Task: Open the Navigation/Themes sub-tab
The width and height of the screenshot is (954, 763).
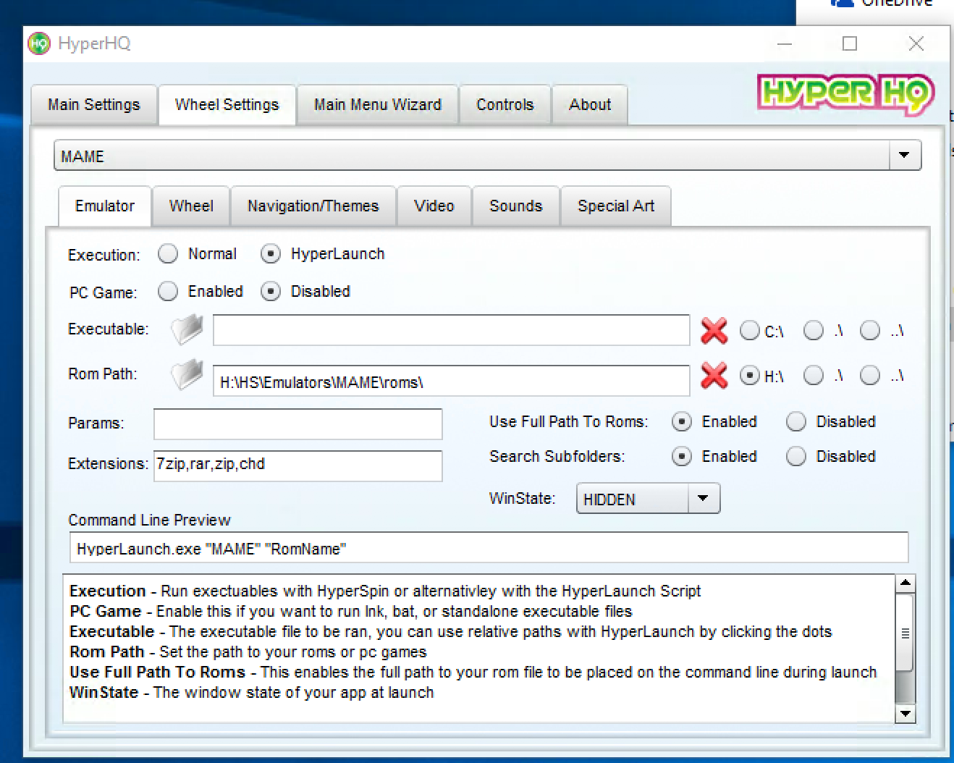Action: pos(313,206)
